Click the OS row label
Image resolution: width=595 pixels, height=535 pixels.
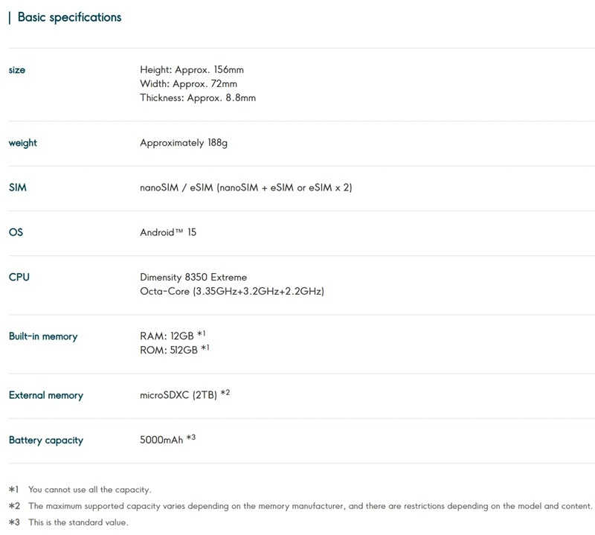(x=16, y=232)
